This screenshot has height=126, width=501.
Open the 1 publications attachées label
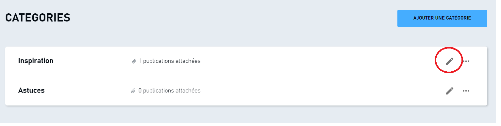pyautogui.click(x=170, y=61)
